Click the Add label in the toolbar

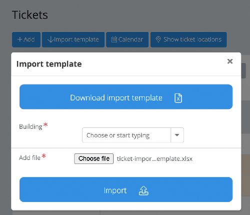(29, 39)
